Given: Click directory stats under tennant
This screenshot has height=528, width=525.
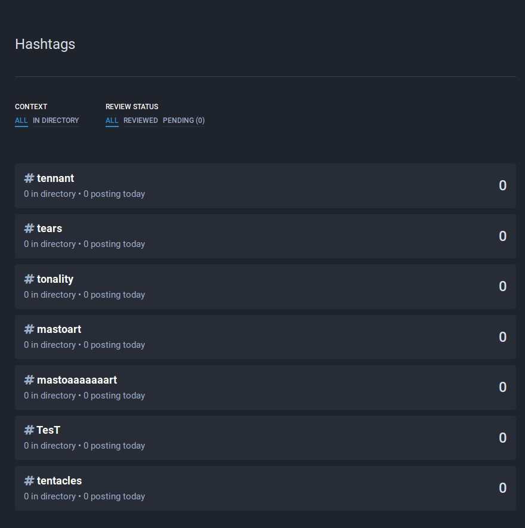Looking at the screenshot, I should (85, 194).
